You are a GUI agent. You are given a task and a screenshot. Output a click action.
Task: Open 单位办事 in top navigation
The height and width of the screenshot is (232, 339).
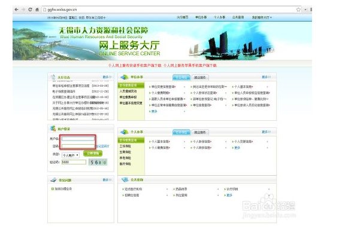point(201,17)
